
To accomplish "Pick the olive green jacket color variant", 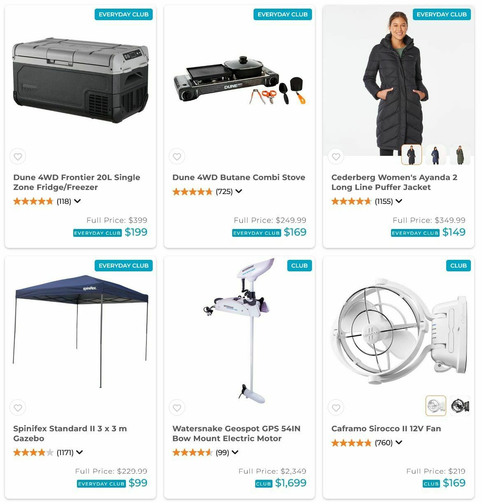I will (x=460, y=155).
